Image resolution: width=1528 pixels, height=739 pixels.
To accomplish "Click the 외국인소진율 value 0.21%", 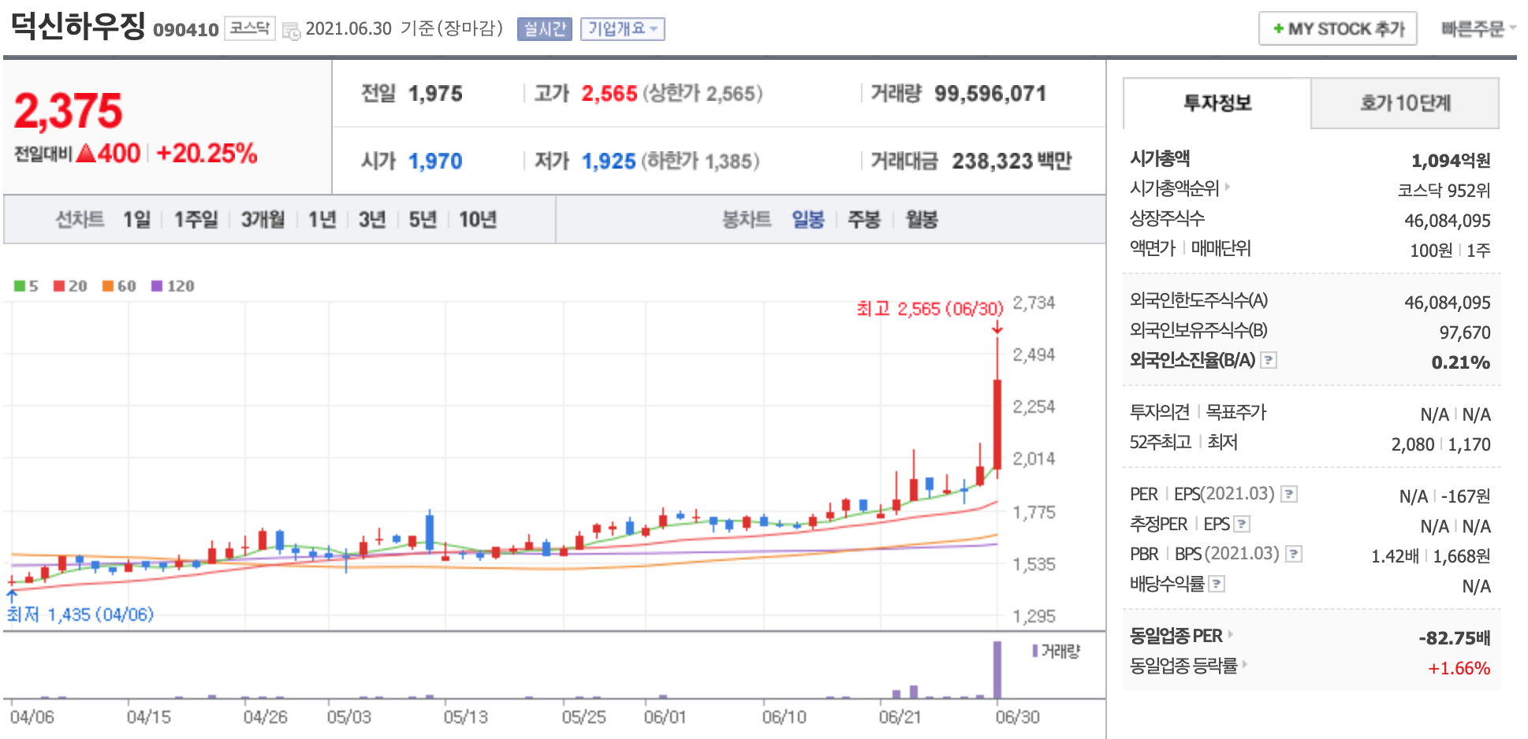I will point(1461,362).
